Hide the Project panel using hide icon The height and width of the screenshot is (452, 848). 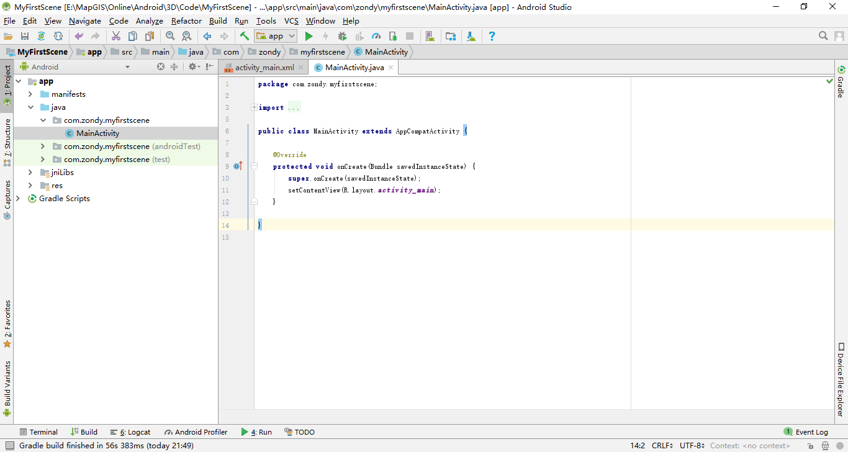(x=210, y=66)
